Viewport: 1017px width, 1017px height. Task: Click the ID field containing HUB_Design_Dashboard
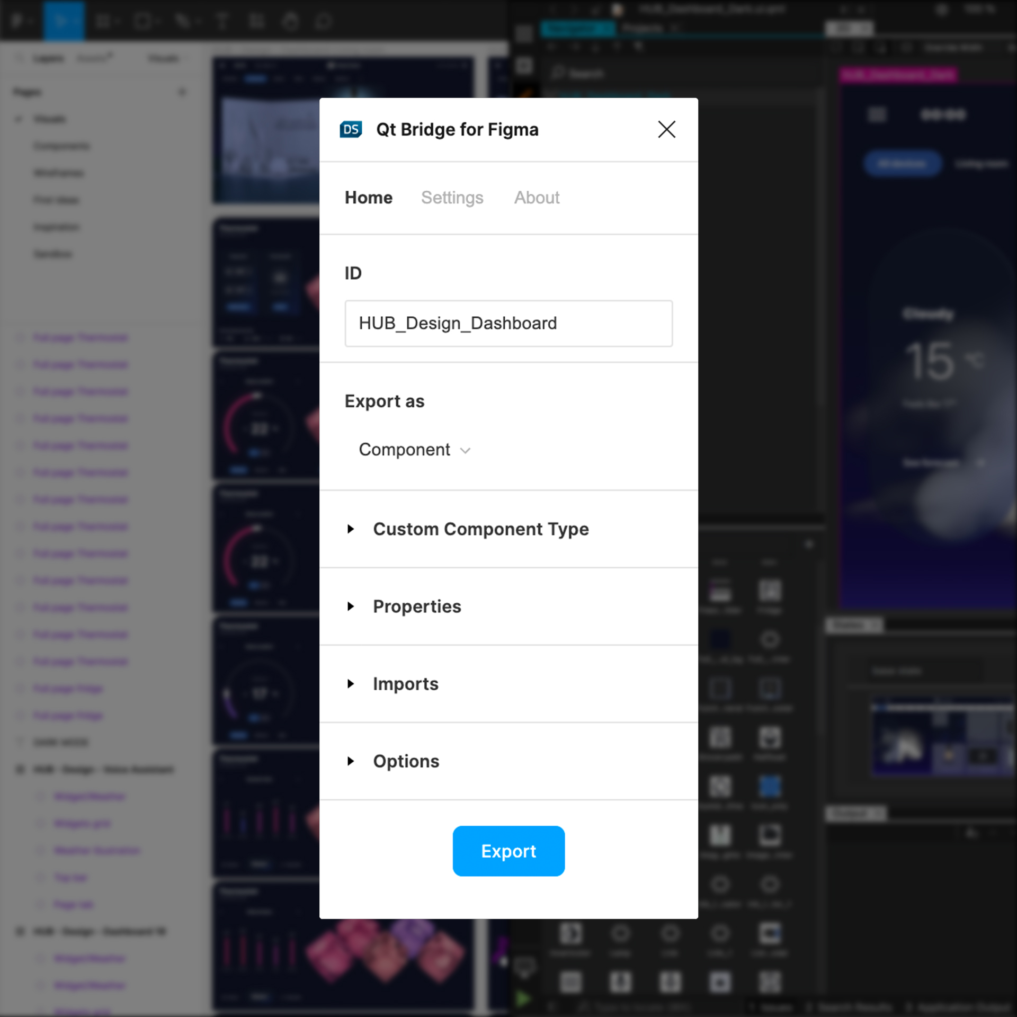[x=508, y=323]
